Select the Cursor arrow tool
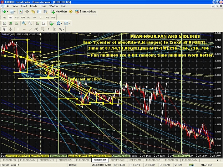223x167 pixels. point(4,29)
